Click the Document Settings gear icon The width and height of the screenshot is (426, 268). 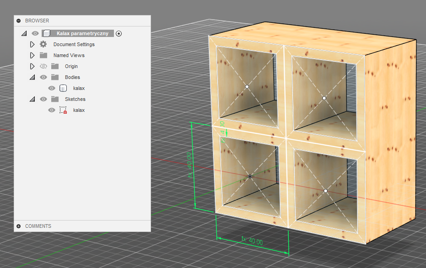pyautogui.click(x=43, y=44)
